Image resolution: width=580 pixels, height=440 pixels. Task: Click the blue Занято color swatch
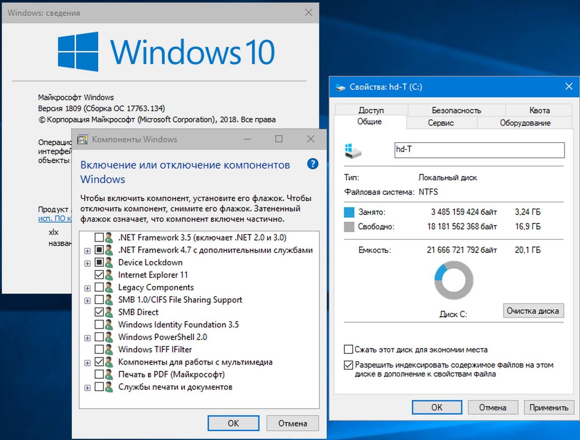click(349, 212)
